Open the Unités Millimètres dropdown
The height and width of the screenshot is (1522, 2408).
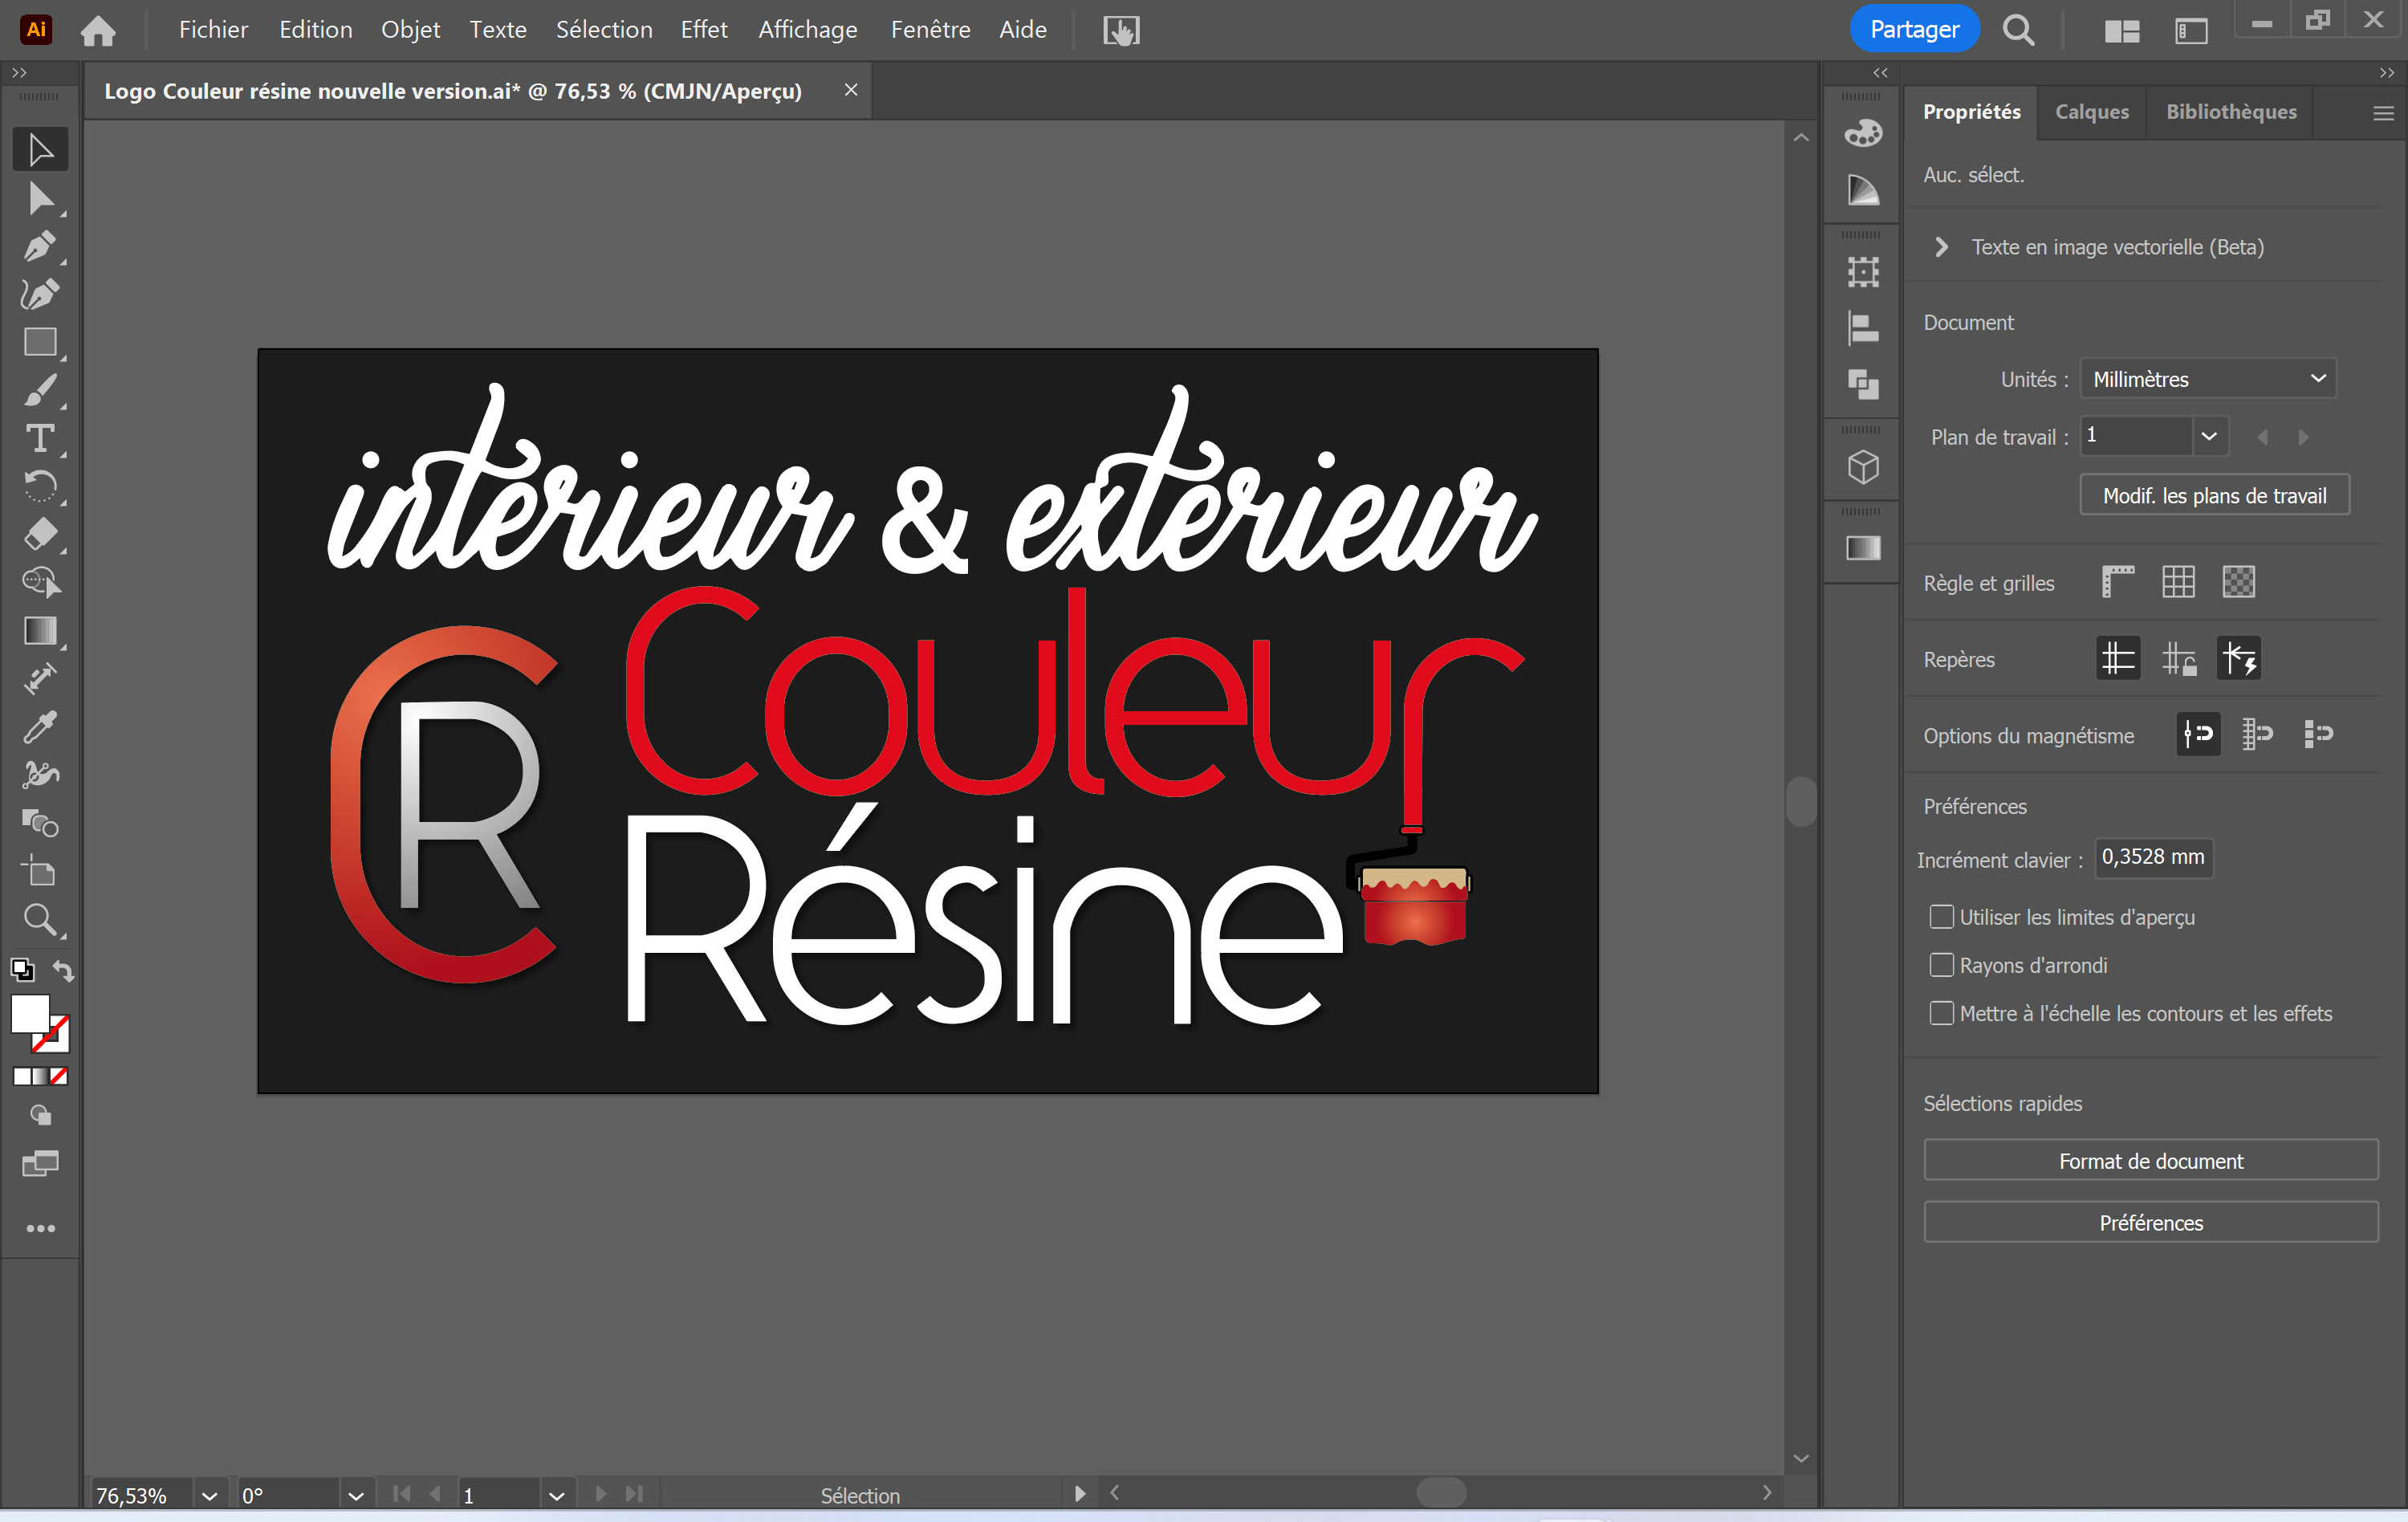pos(2208,379)
